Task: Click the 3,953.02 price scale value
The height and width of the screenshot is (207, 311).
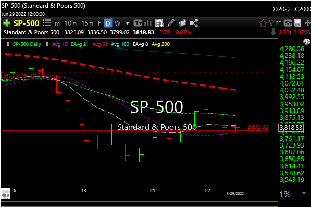Action: pyautogui.click(x=292, y=104)
